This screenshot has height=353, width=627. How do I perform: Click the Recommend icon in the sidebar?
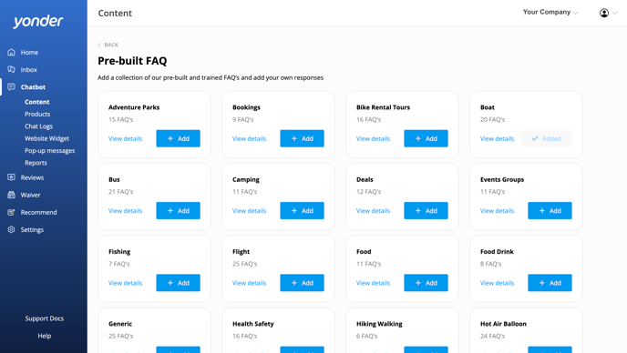(11, 212)
